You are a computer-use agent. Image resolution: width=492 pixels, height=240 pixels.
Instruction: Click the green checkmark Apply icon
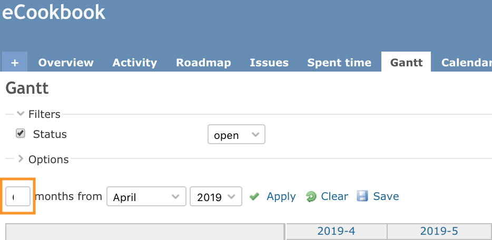pyautogui.click(x=254, y=196)
